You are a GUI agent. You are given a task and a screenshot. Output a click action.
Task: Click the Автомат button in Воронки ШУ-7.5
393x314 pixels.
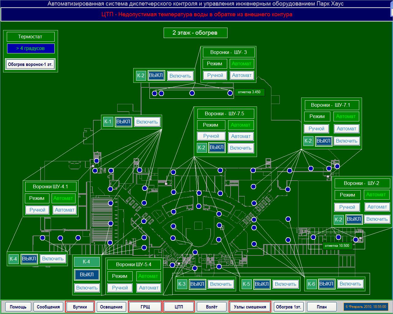click(x=241, y=136)
